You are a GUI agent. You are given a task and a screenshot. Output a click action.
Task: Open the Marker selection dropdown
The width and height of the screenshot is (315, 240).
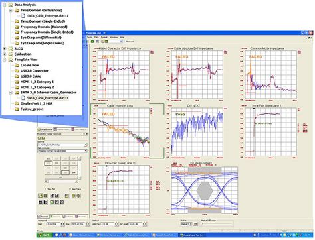point(186,224)
